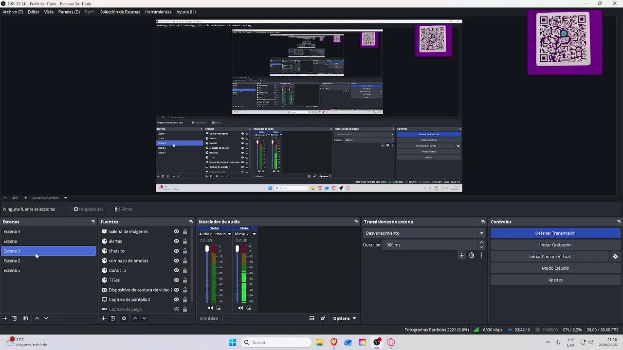Decrease transition duration with down arrow
This screenshot has height=350, width=623.
click(x=481, y=247)
